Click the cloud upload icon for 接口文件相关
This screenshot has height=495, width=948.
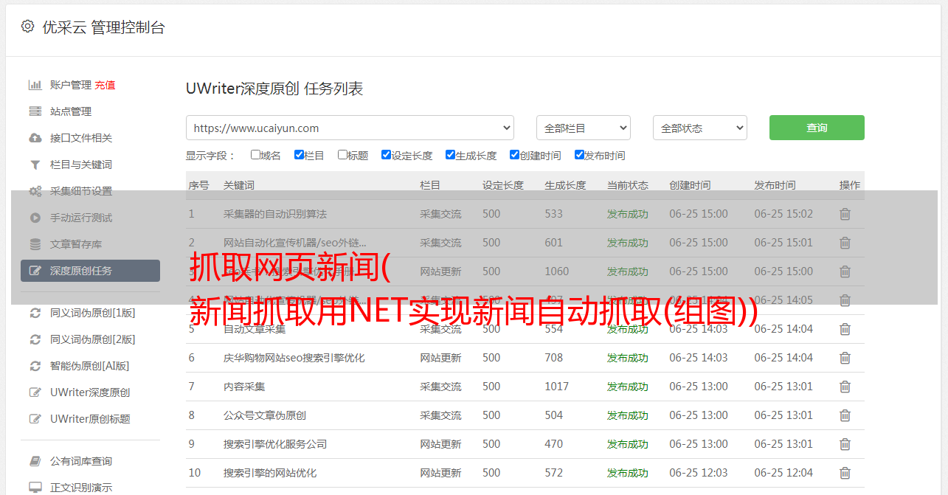click(x=35, y=138)
